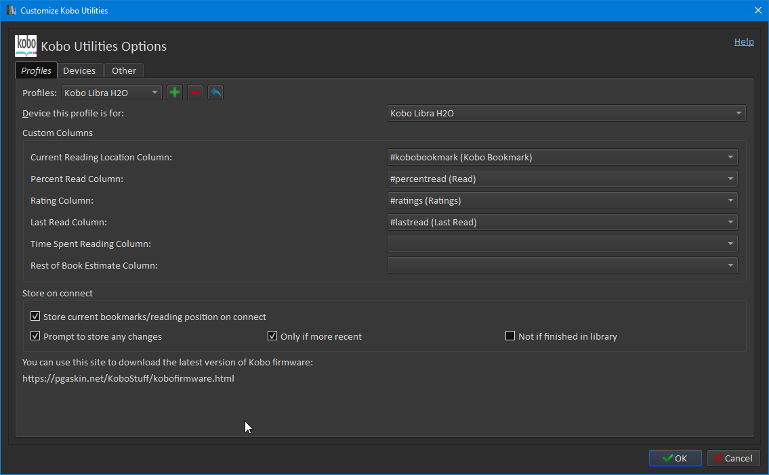Add a new profile with the green plus
This screenshot has width=769, height=475.
coord(175,93)
